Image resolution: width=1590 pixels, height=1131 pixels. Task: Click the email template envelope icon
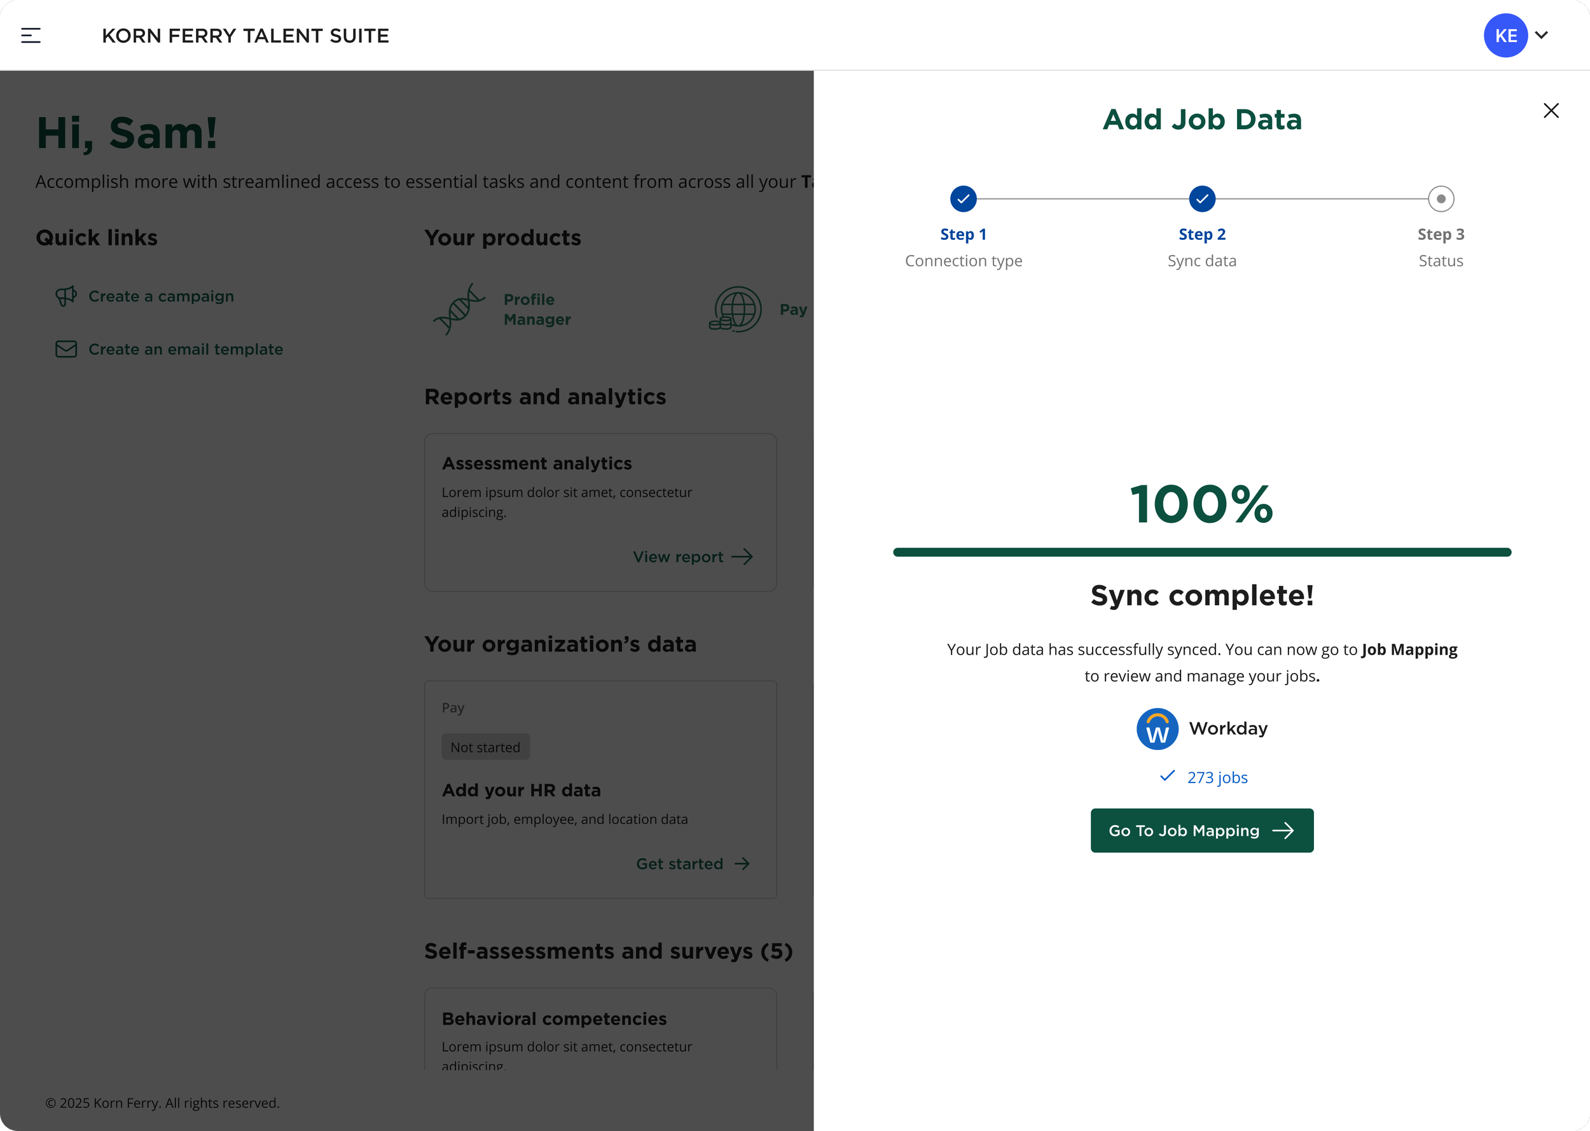click(x=66, y=349)
